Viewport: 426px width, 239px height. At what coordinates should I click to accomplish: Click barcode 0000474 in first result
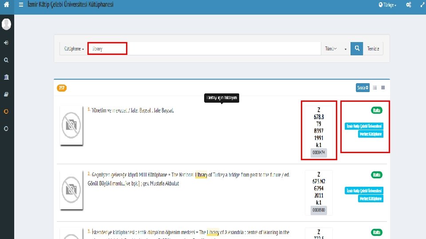point(319,153)
